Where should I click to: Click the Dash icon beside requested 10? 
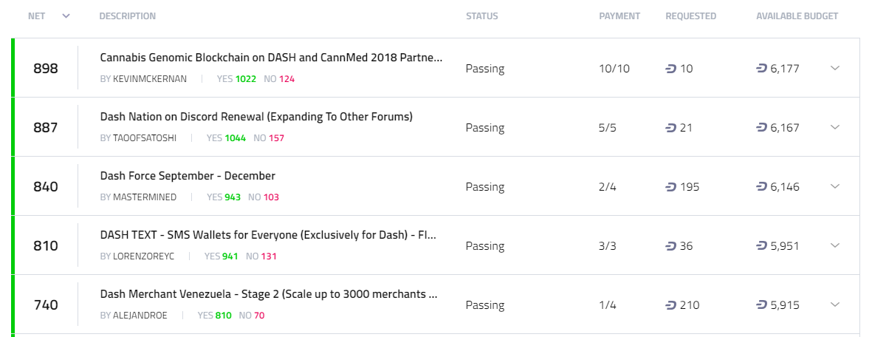[x=671, y=69]
